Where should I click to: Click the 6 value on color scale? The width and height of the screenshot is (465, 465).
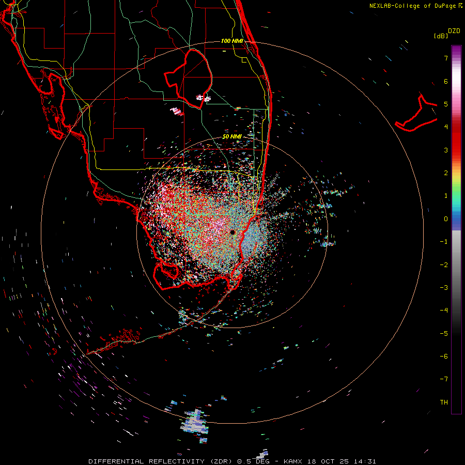[x=446, y=81]
